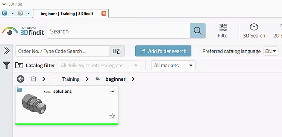Open the 2D Search tool
The height and width of the screenshot is (137, 282).
(278, 31)
